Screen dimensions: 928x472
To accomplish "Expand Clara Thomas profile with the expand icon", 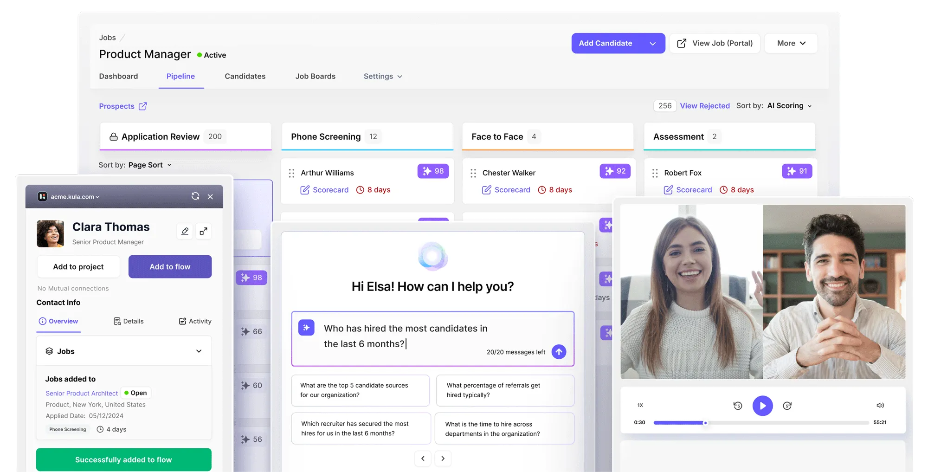I will (x=203, y=231).
